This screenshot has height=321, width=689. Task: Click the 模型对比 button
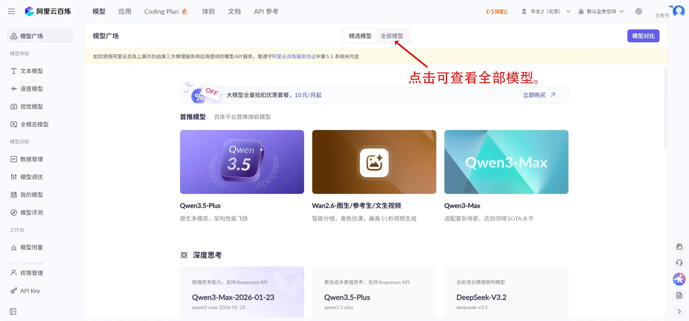(x=643, y=36)
